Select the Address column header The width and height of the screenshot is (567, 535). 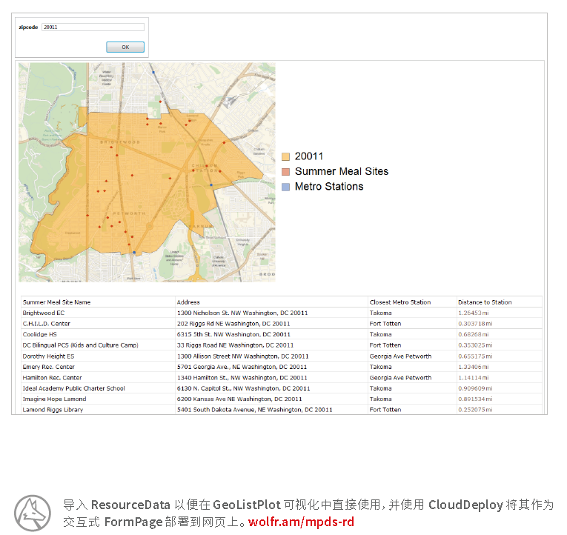pos(188,302)
